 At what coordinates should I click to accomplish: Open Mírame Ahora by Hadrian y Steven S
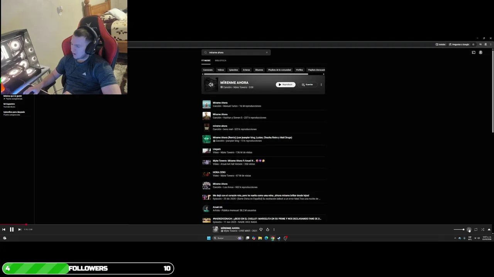(x=263, y=116)
